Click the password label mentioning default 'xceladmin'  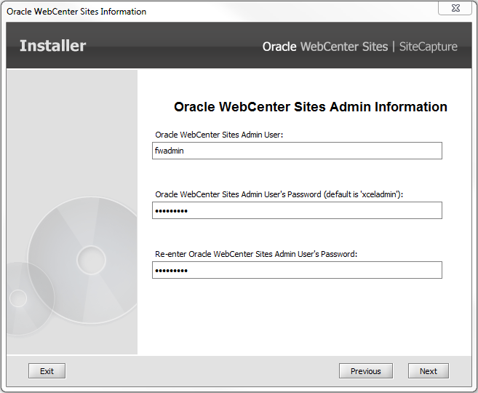click(x=279, y=194)
